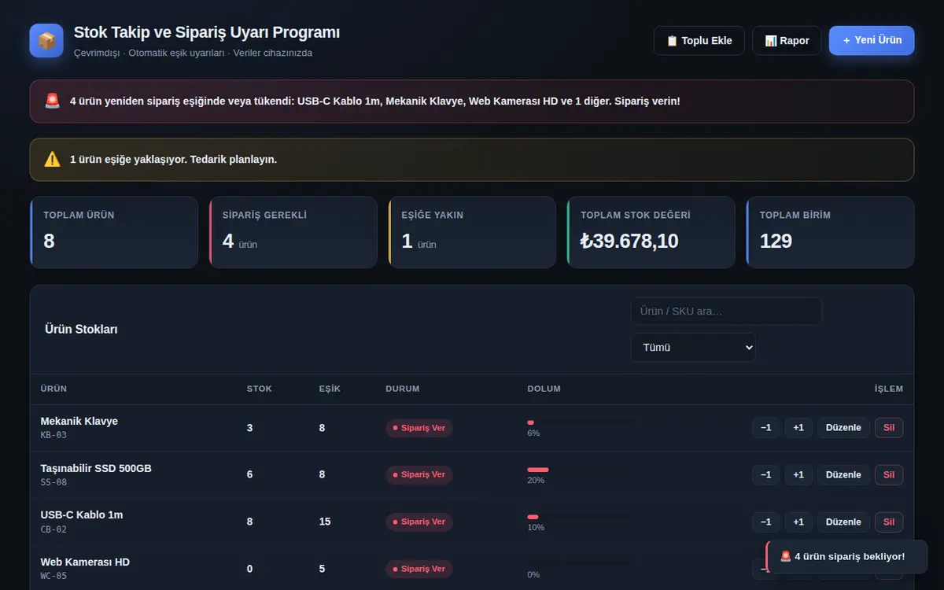
Task: Edit the USB-C Kablo 1m product
Action: (x=843, y=522)
